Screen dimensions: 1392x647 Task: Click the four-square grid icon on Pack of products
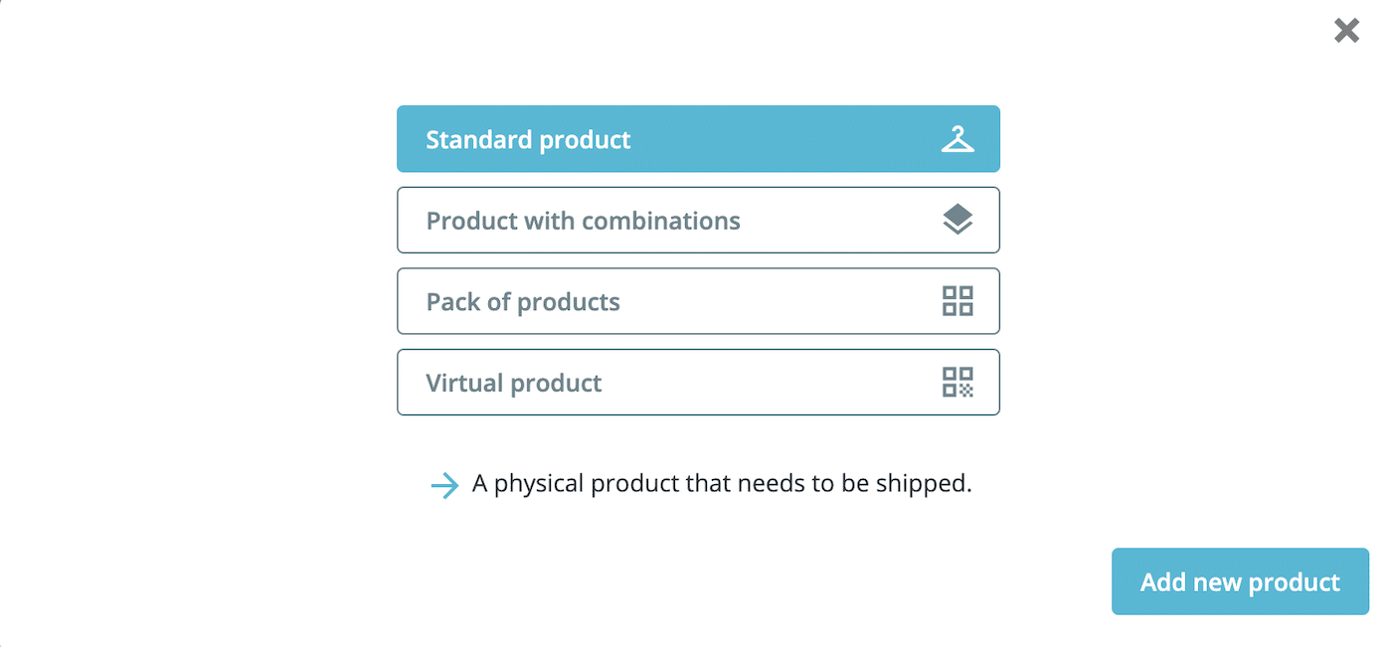(957, 301)
